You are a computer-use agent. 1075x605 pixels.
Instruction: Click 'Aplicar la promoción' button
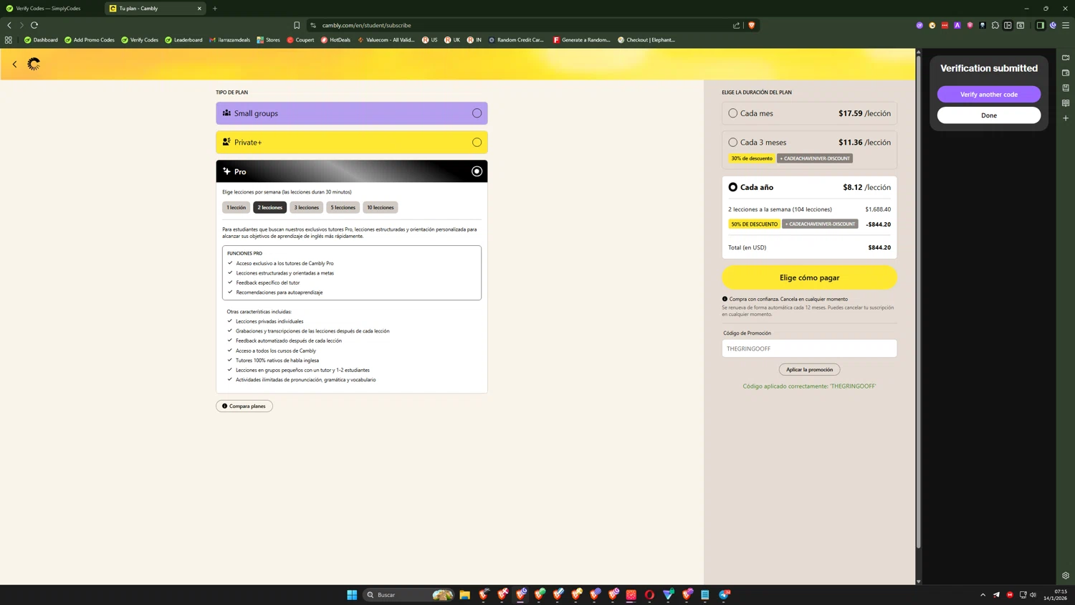point(809,370)
